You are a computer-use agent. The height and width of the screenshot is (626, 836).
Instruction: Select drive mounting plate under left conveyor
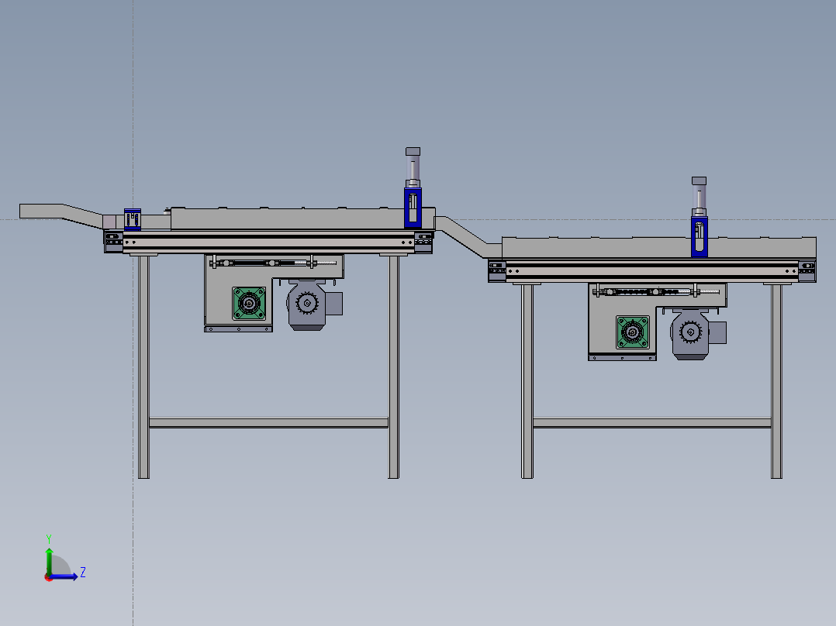coord(238,293)
